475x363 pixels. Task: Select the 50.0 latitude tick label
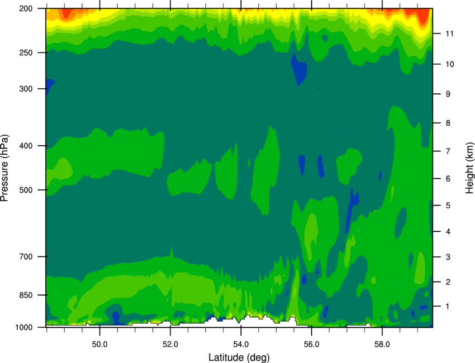[99, 345]
